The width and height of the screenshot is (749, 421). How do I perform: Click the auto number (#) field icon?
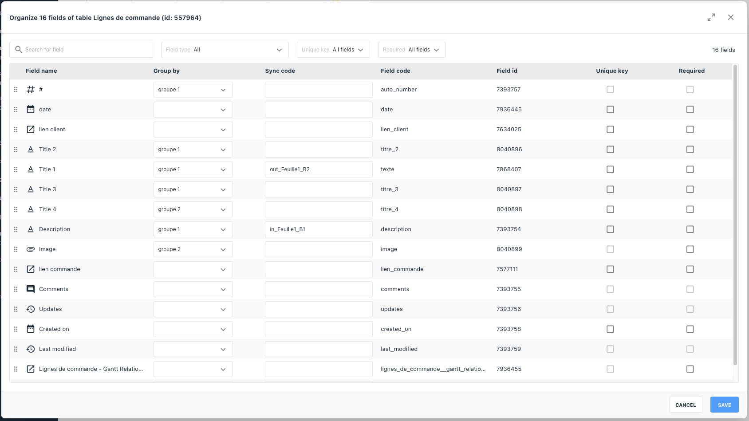point(30,89)
